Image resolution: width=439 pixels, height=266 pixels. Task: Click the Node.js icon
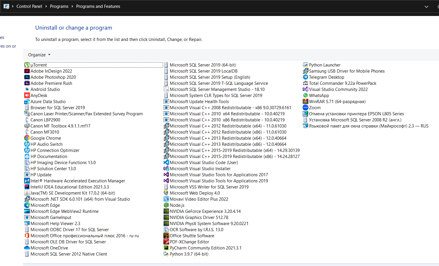tap(166, 205)
